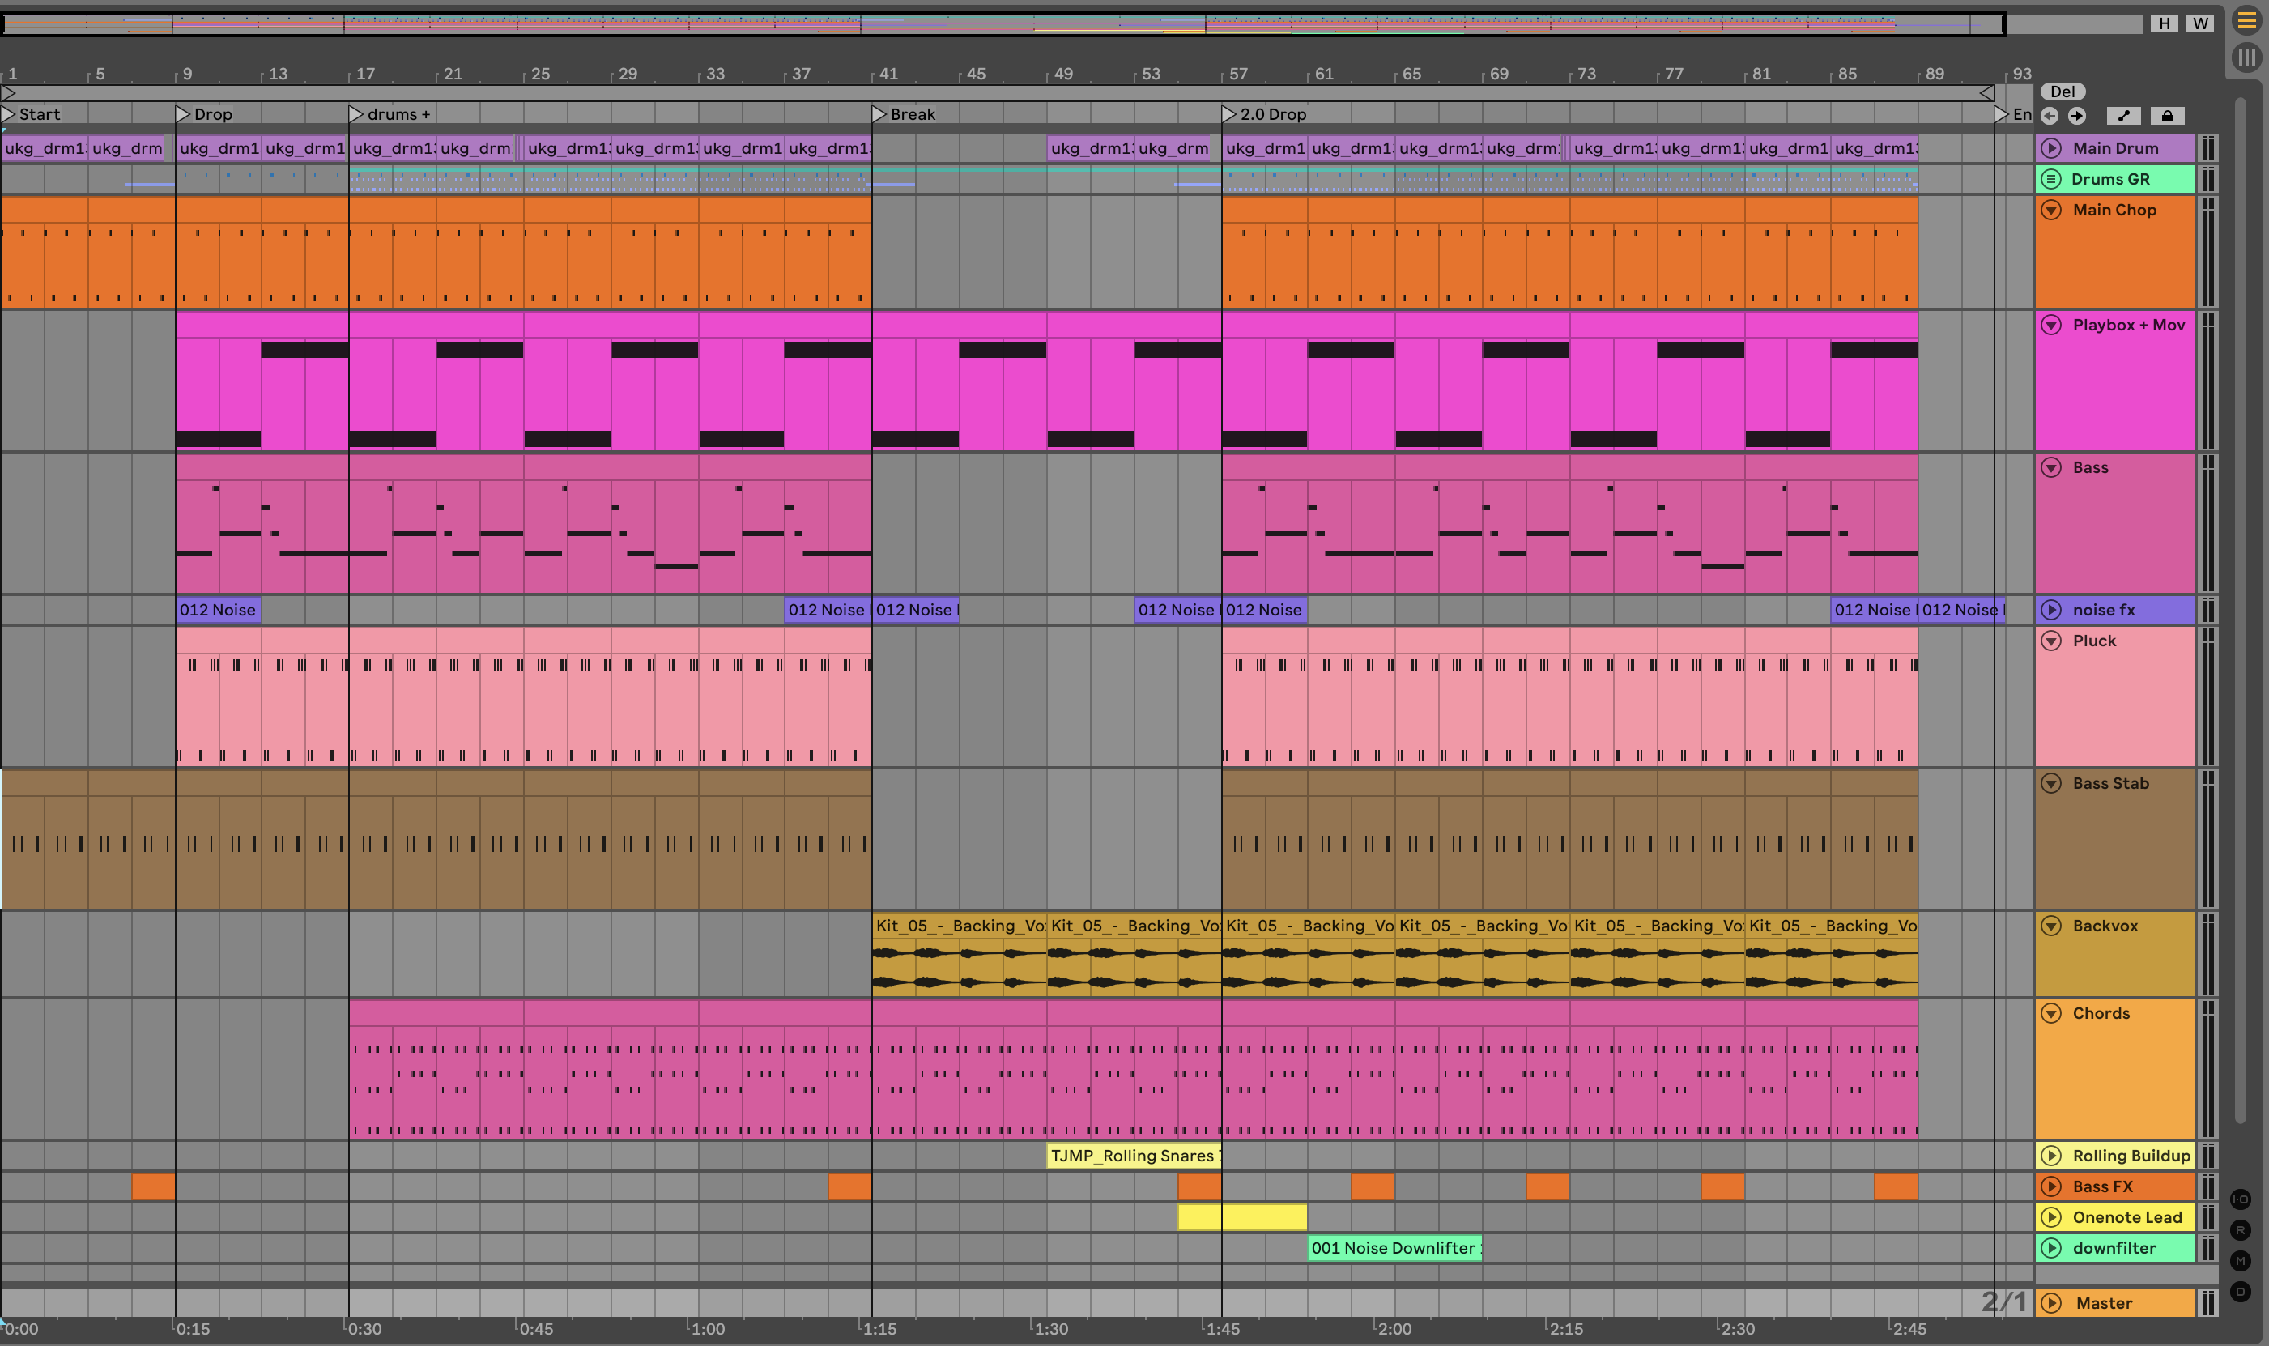
Task: Unfold the noise fx track
Action: (x=2051, y=610)
